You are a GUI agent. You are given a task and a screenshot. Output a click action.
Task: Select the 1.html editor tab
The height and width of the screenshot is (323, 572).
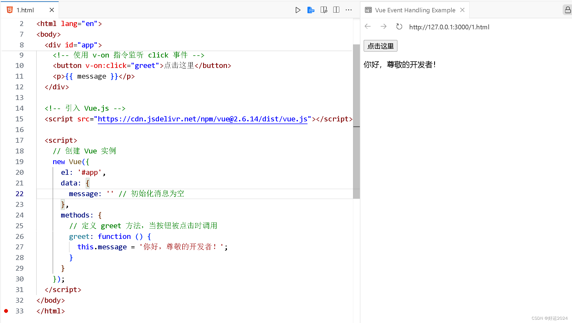coord(30,10)
